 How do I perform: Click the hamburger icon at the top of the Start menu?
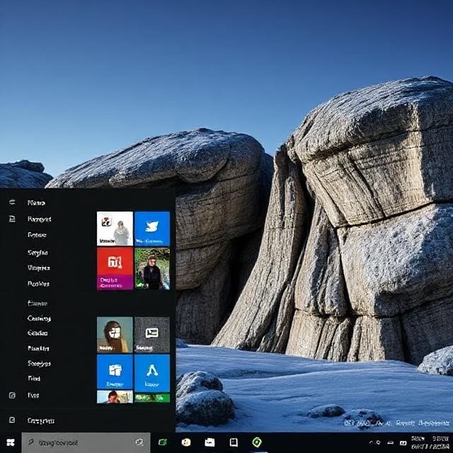coord(12,202)
